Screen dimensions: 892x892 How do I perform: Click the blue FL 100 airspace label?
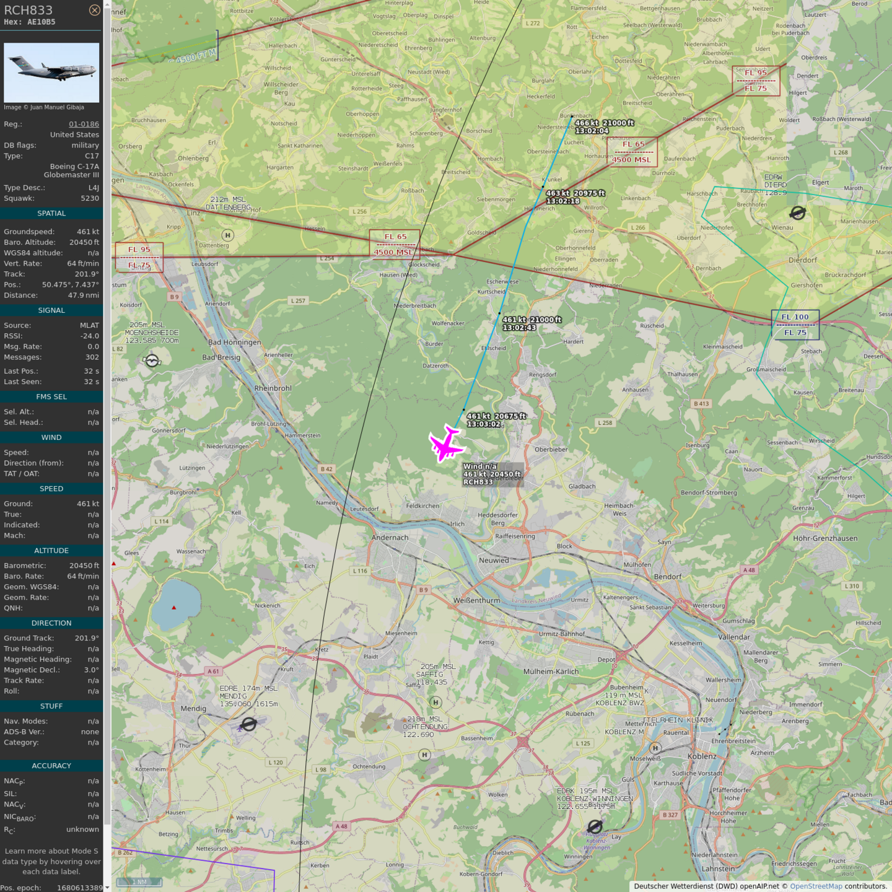click(x=795, y=317)
